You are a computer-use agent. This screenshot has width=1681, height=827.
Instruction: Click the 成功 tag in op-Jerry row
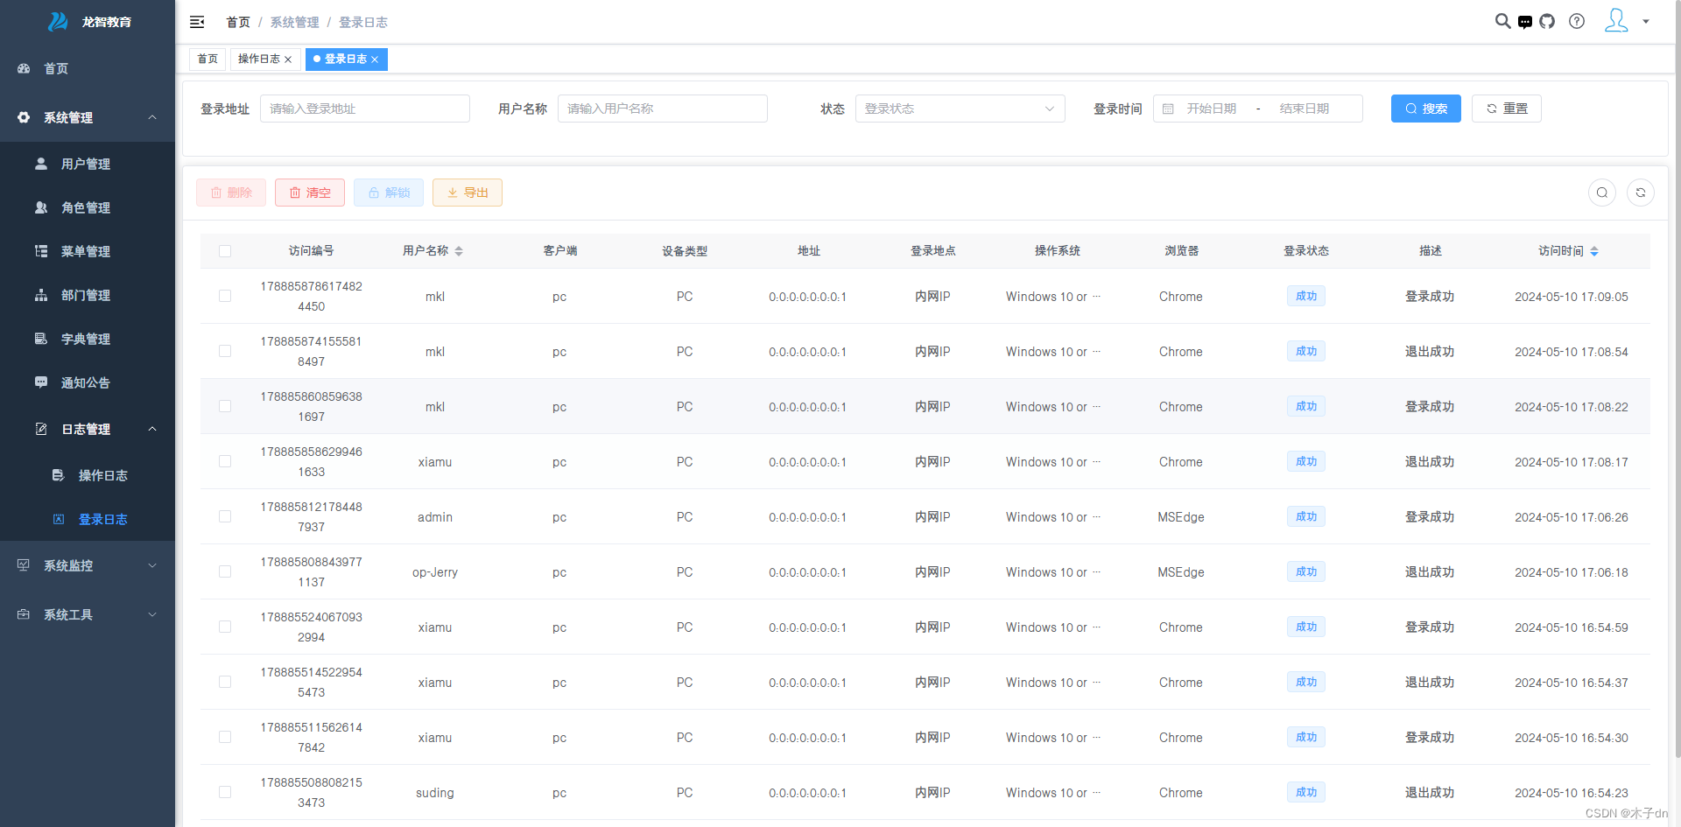pyautogui.click(x=1306, y=571)
